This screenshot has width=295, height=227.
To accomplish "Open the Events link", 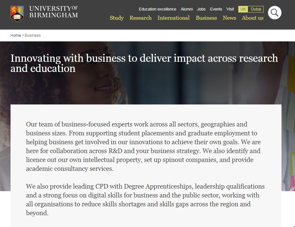I will click(216, 9).
